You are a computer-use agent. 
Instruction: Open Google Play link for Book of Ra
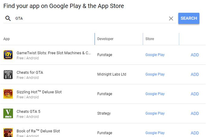[x=155, y=133]
